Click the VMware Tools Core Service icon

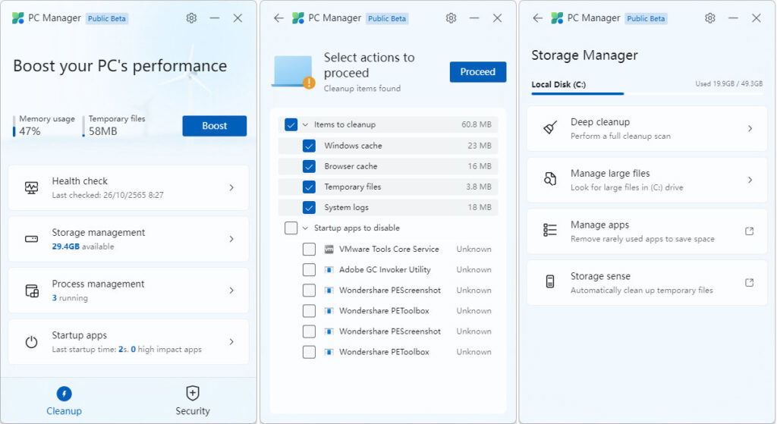click(x=329, y=249)
